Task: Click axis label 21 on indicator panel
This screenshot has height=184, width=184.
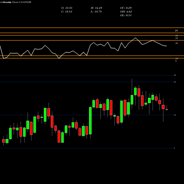Action: [x=176, y=31]
